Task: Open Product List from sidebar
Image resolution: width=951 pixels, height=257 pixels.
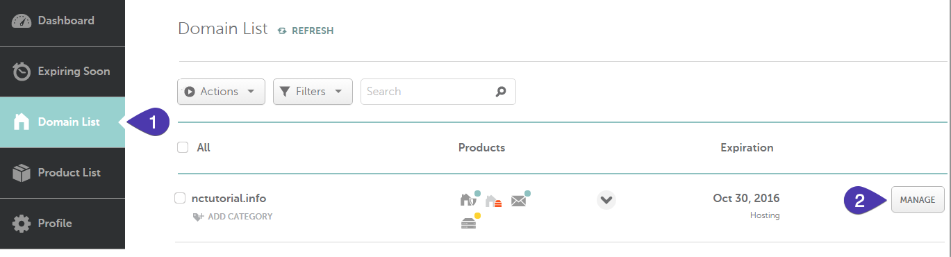Action: pos(63,173)
